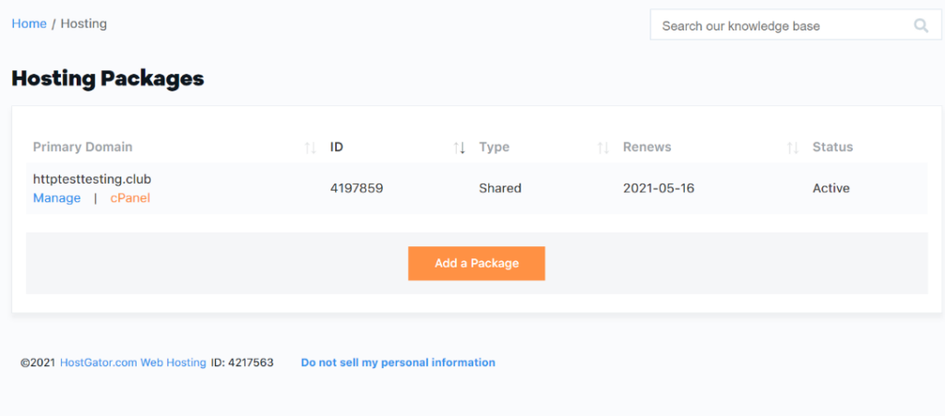Click the search magnifier icon
Screen dimensions: 945x416
coord(920,26)
